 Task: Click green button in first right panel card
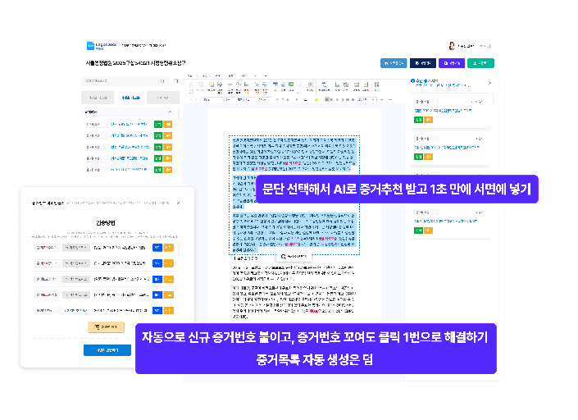tap(418, 120)
